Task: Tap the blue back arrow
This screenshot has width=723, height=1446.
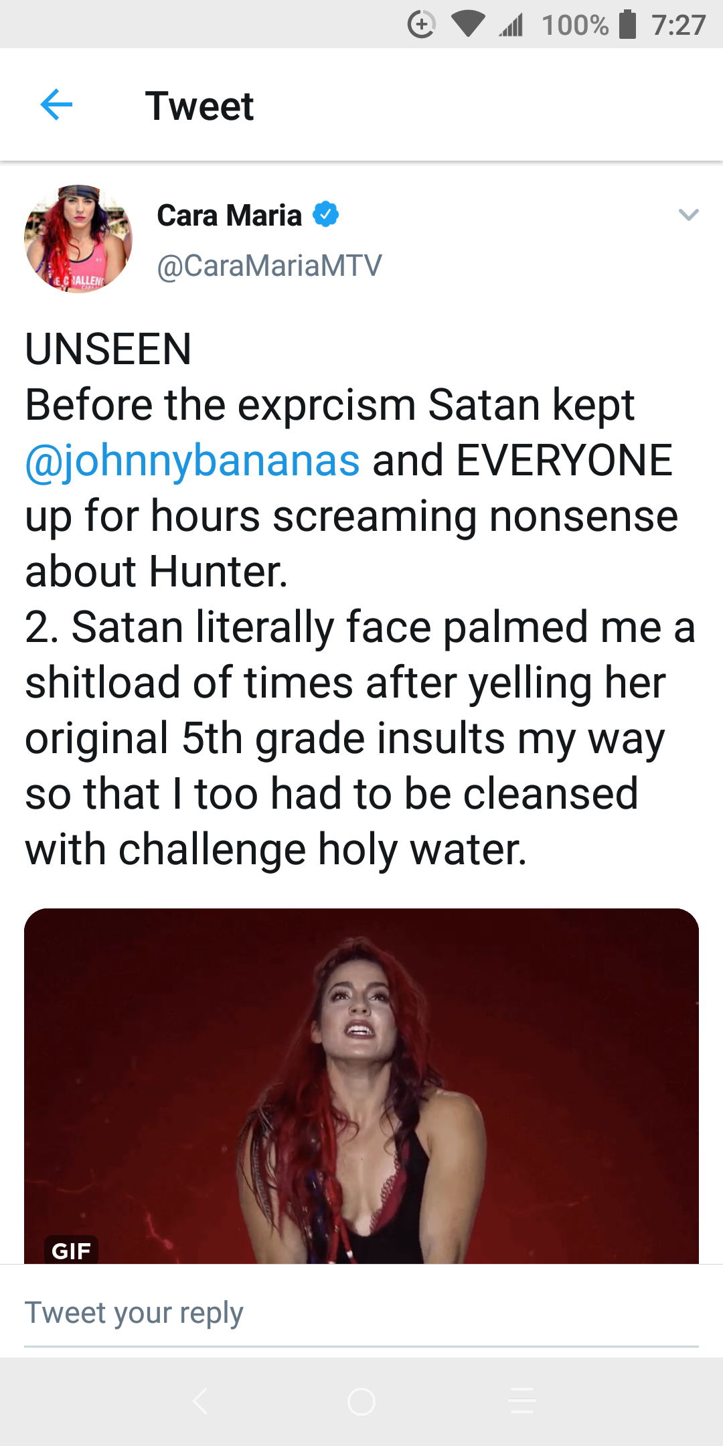Action: 56,105
